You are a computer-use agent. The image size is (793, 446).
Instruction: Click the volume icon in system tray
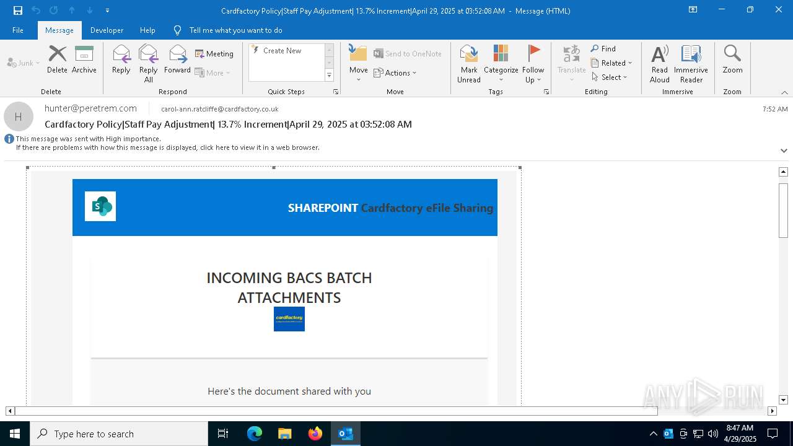(x=713, y=434)
